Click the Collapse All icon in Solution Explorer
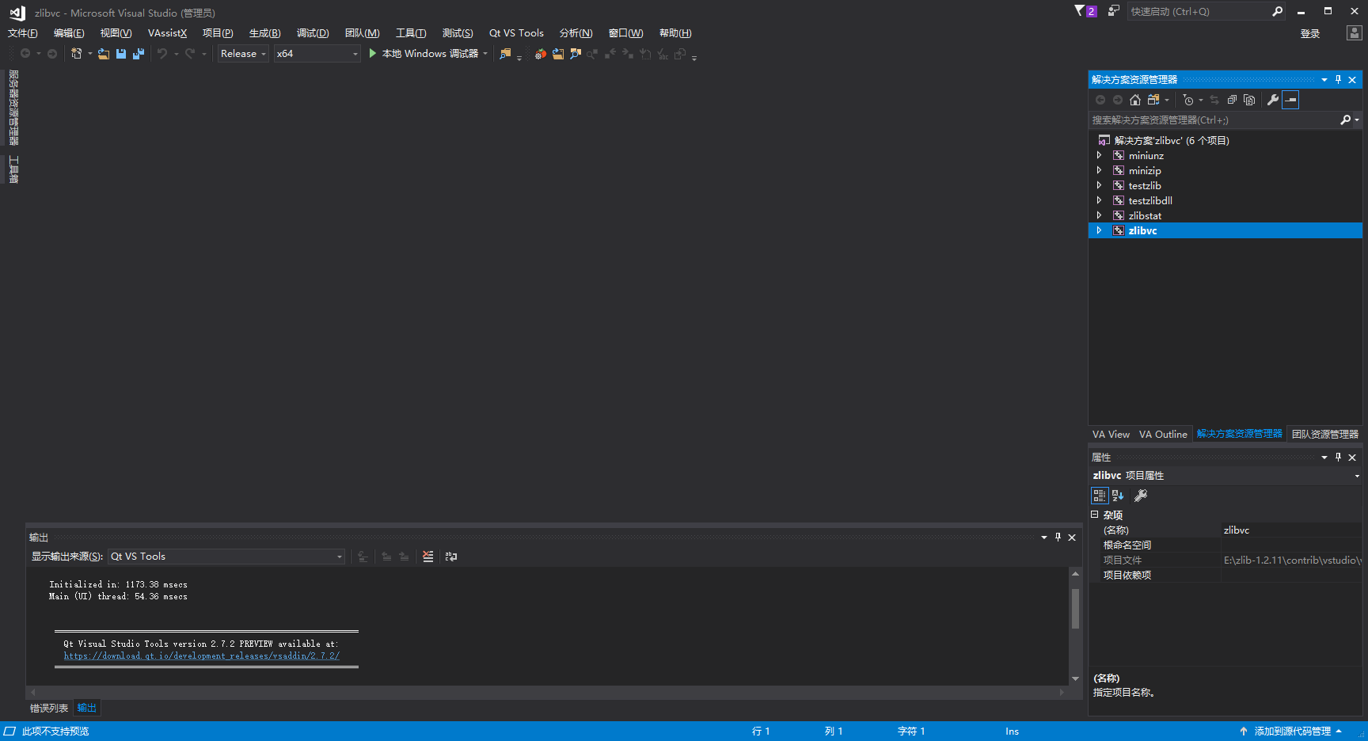Viewport: 1368px width, 741px height. (x=1232, y=100)
